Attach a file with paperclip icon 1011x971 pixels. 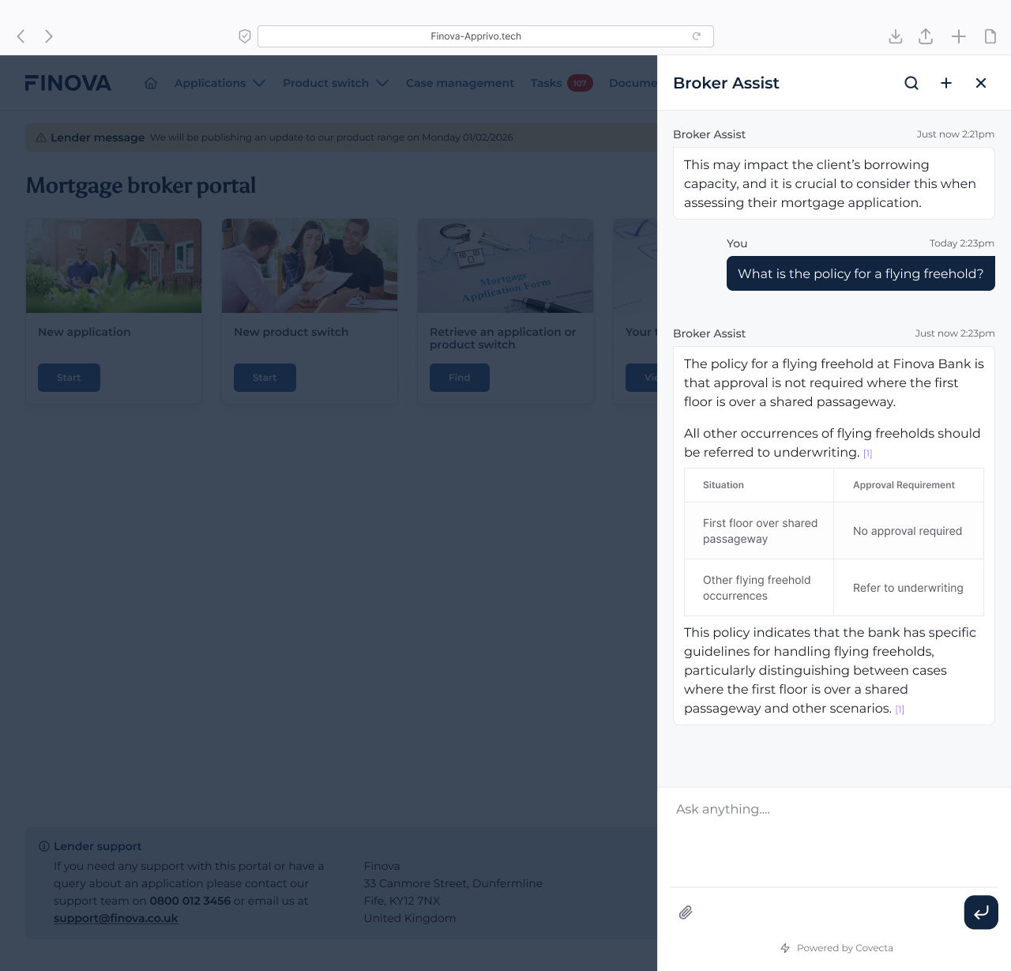click(686, 913)
